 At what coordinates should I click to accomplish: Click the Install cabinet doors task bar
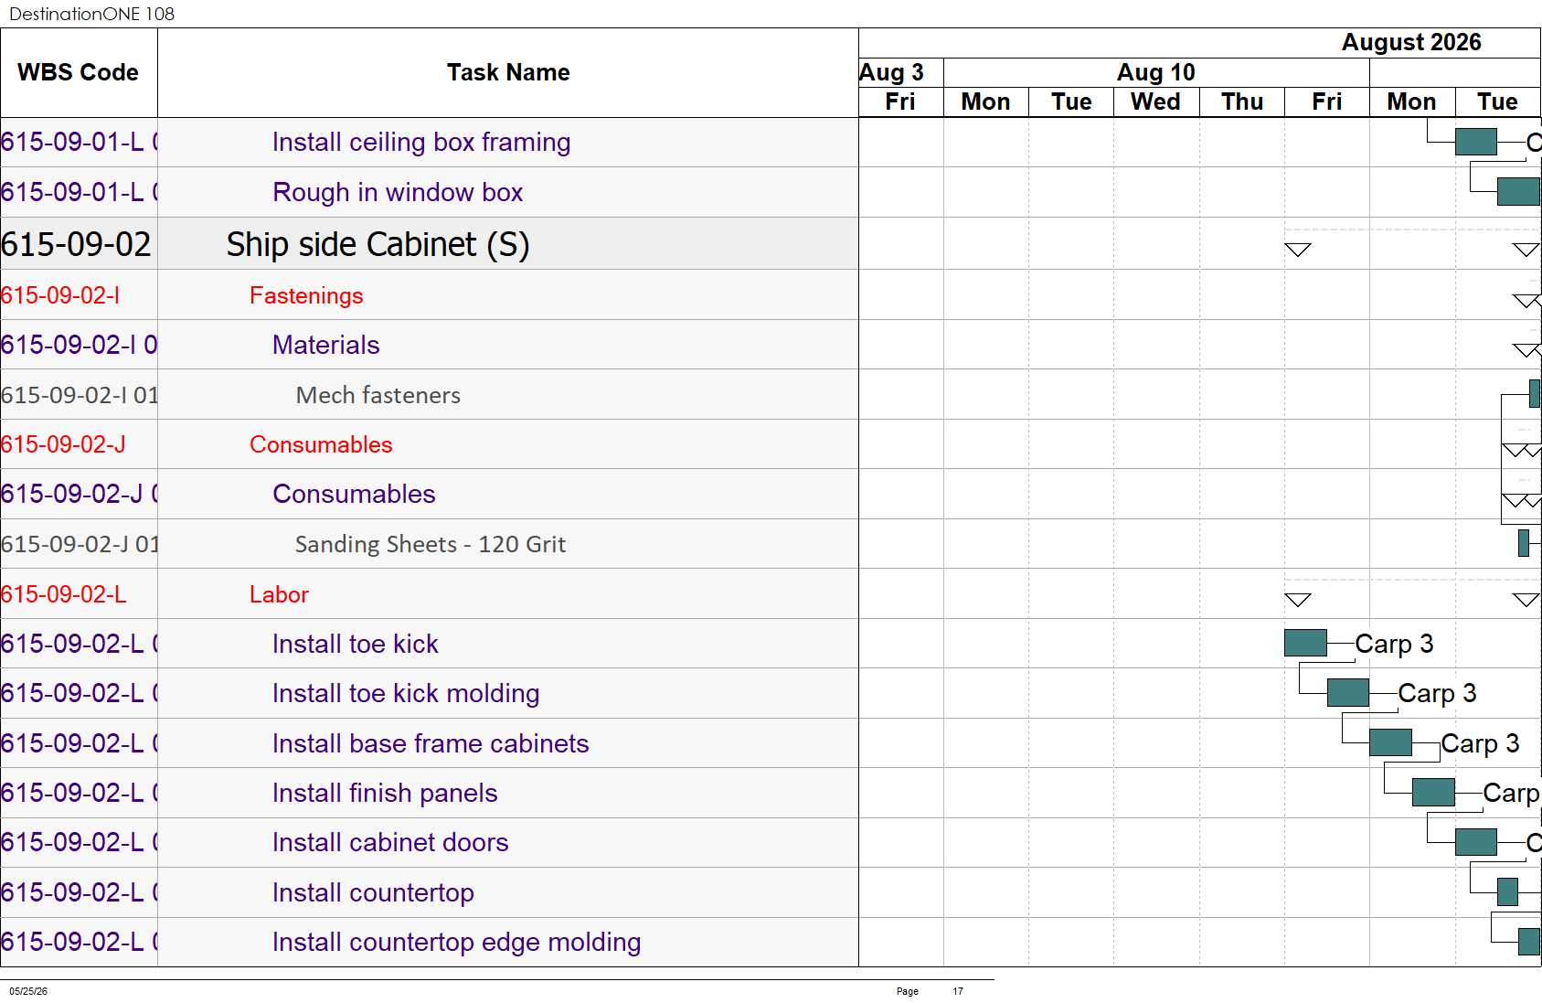pyautogui.click(x=1475, y=841)
